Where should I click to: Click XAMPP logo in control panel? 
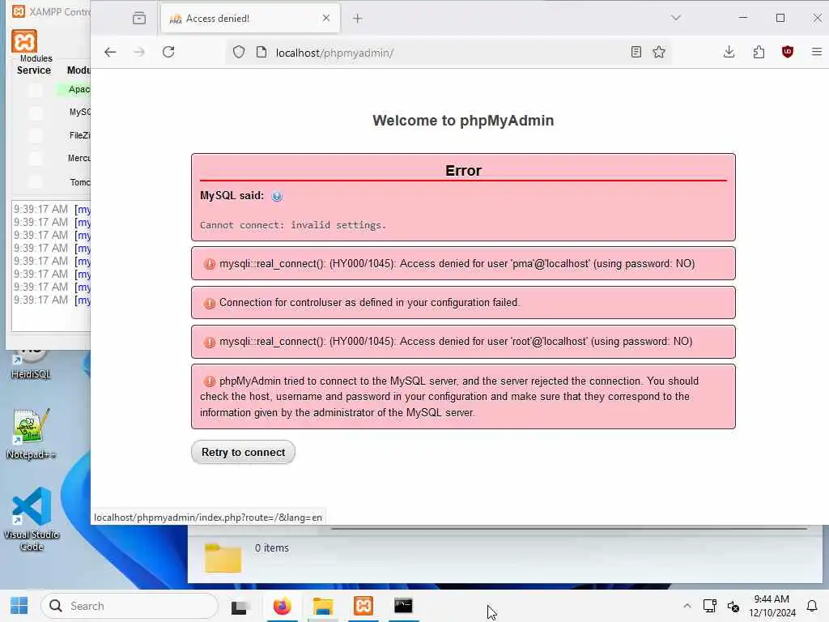point(24,41)
